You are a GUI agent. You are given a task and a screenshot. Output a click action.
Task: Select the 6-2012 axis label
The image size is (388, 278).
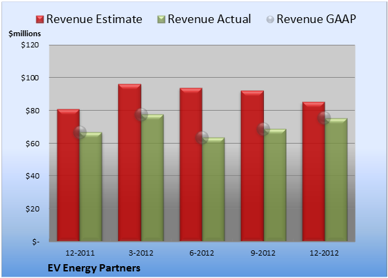pos(202,253)
